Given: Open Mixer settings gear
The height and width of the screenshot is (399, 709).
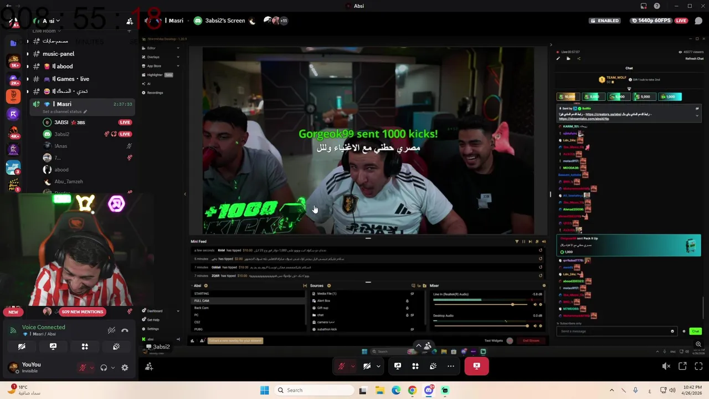Looking at the screenshot, I should point(543,286).
